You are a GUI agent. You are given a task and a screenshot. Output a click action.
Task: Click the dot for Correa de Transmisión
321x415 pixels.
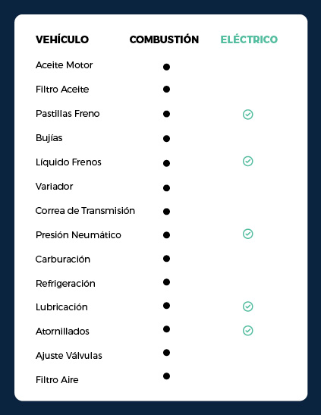pos(166,212)
